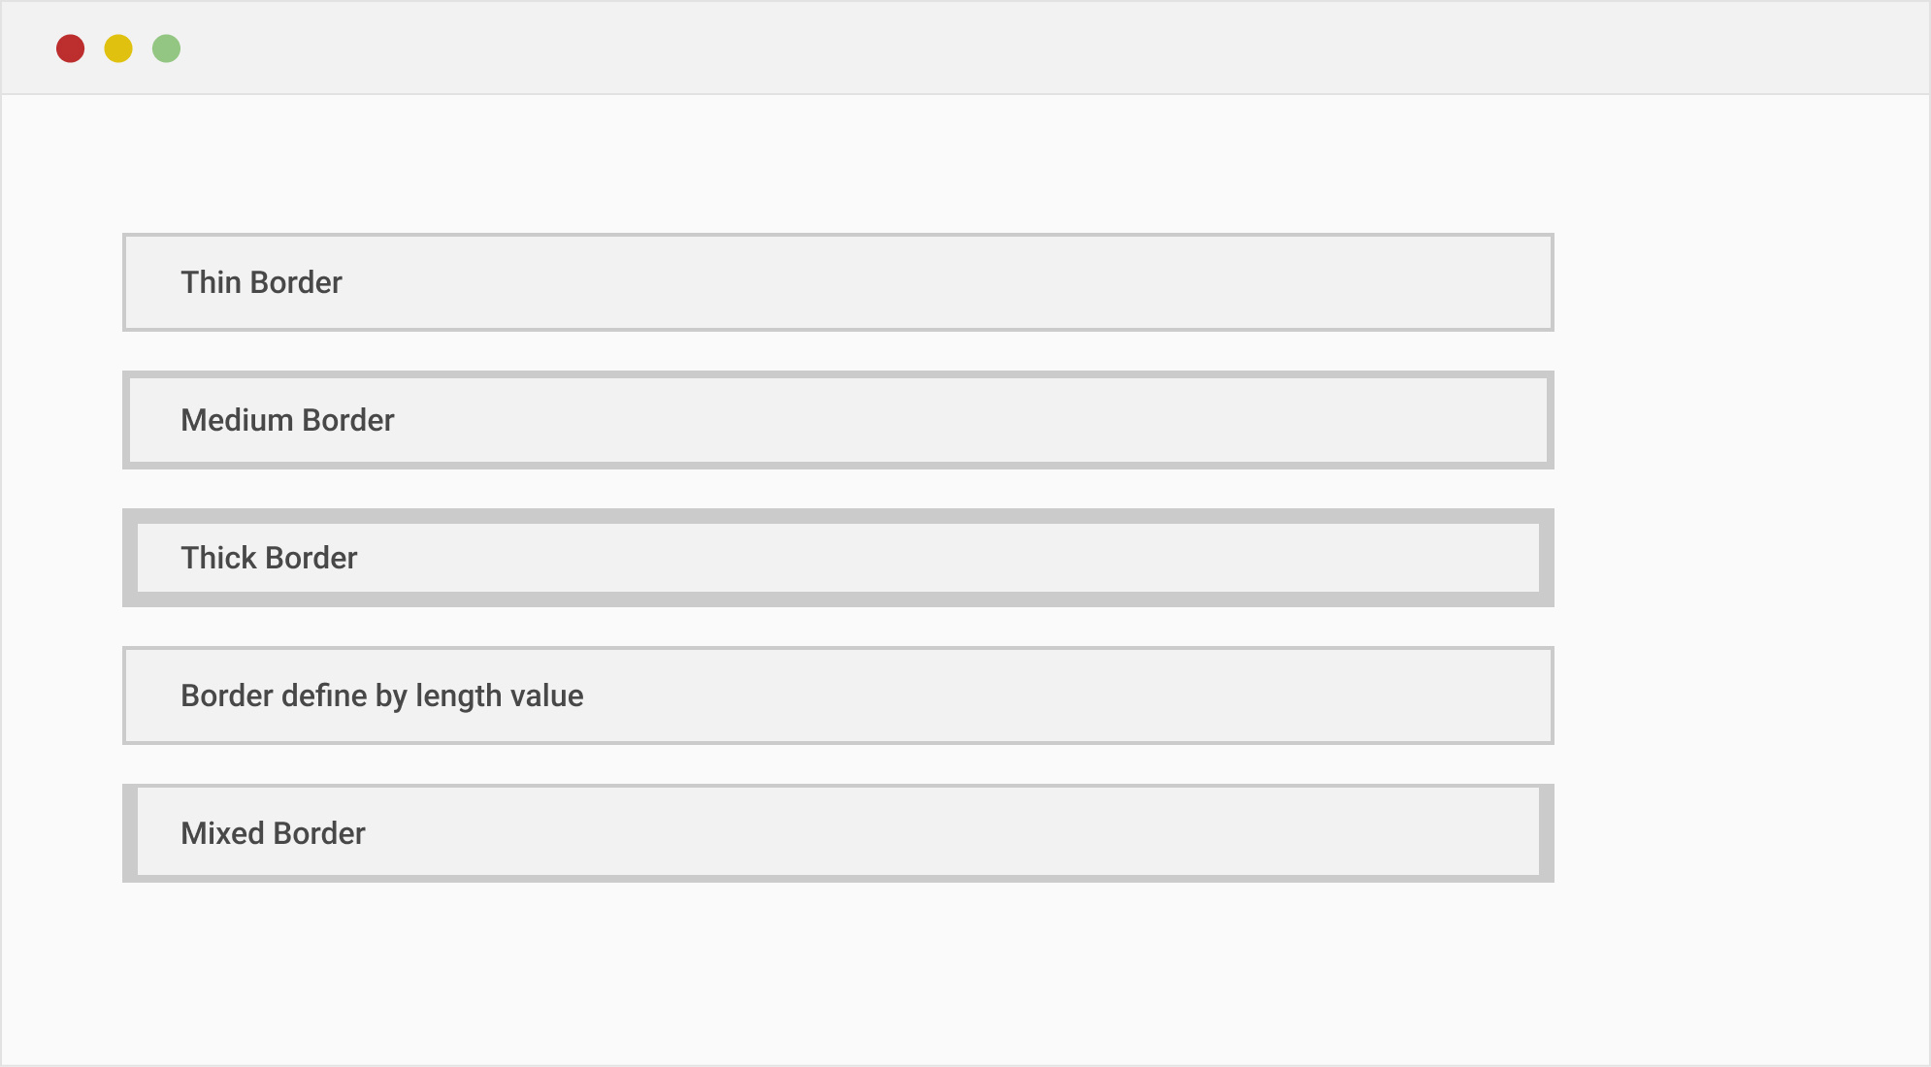Click the word "Thin" in first box
Screen dimensions: 1931x1067
211,282
